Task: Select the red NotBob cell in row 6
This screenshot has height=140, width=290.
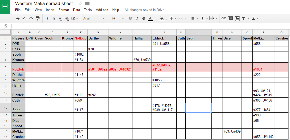Action: tap(18, 69)
